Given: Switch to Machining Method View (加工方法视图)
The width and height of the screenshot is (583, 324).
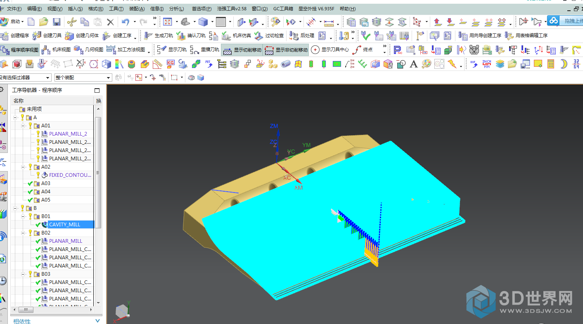Looking at the screenshot, I should pyautogui.click(x=126, y=50).
